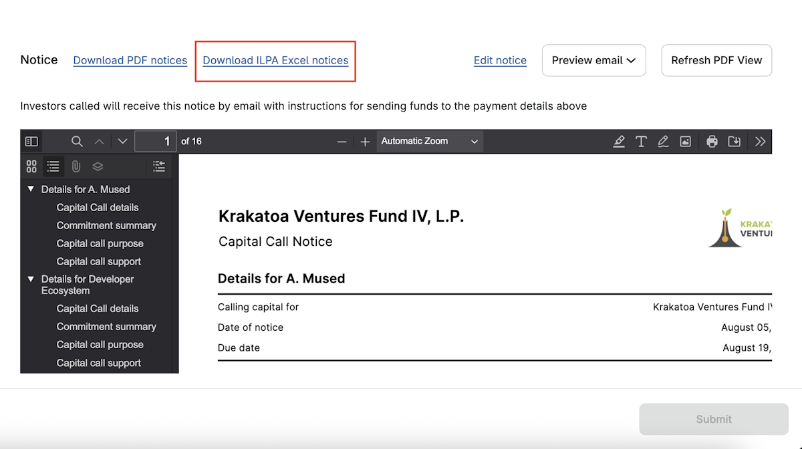Click the Download ILPA Excel notices link
The width and height of the screenshot is (802, 449).
(x=275, y=60)
